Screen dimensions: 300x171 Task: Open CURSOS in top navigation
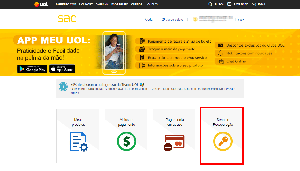pyautogui.click(x=137, y=4)
